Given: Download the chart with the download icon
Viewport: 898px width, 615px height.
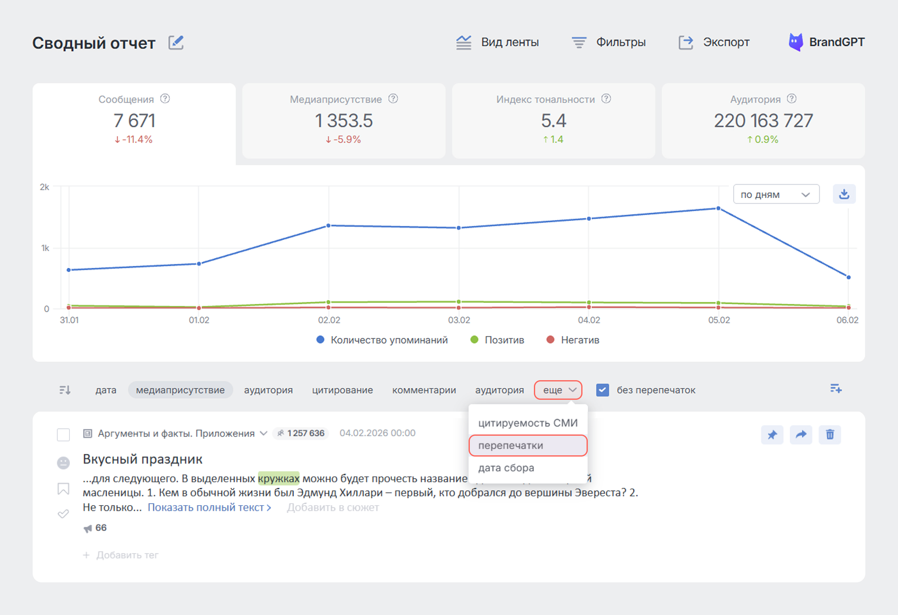Looking at the screenshot, I should (x=844, y=194).
